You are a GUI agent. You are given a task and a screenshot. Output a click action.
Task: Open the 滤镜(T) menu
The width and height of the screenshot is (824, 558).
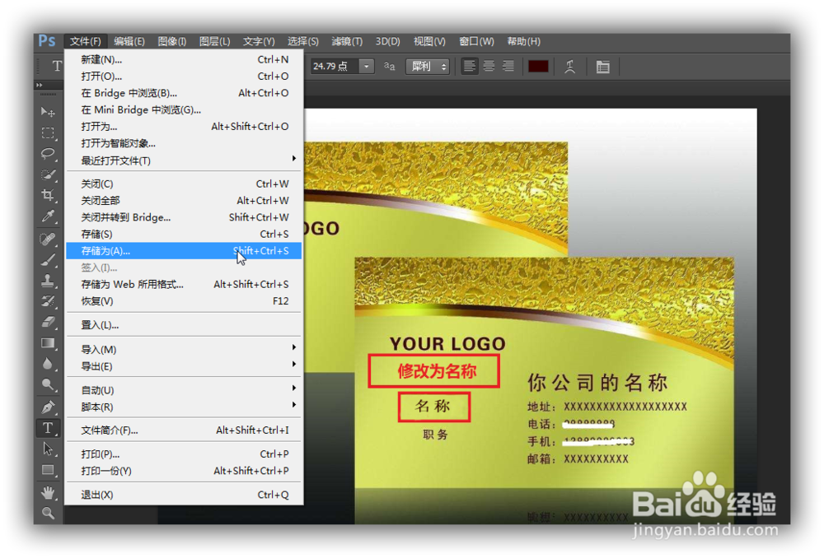pyautogui.click(x=347, y=41)
